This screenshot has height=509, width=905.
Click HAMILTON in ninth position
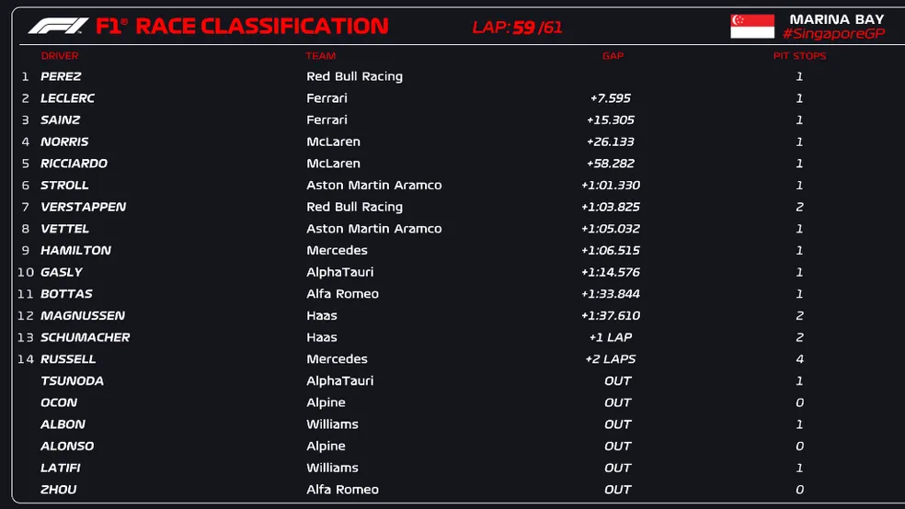pos(75,250)
